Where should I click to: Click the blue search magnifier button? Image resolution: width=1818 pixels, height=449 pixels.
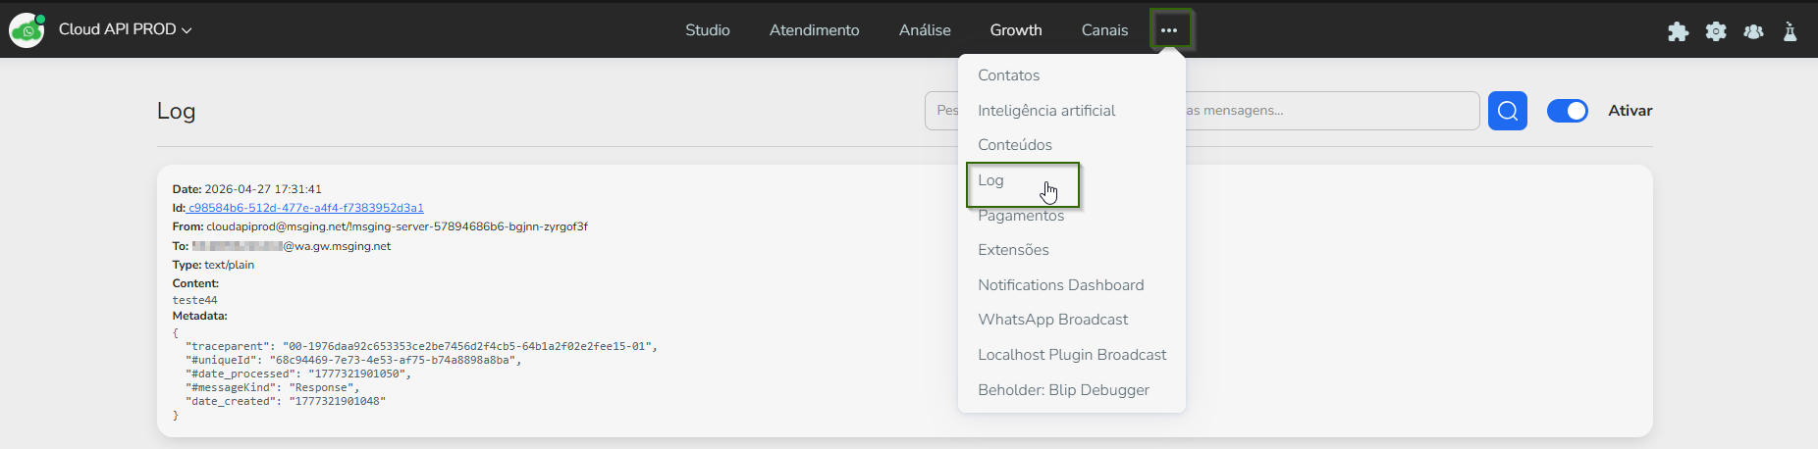[1507, 111]
